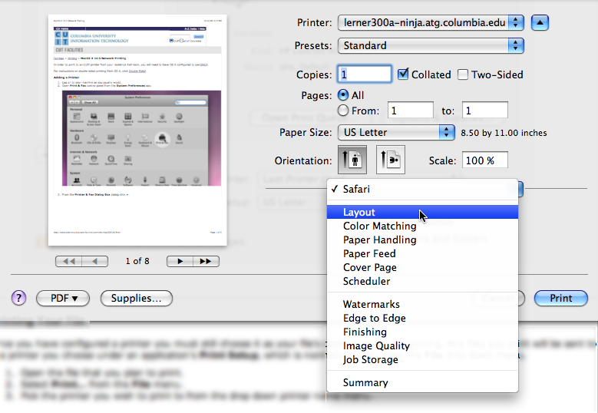This screenshot has height=413, width=598.
Task: Click the Copies input field
Action: [x=365, y=74]
